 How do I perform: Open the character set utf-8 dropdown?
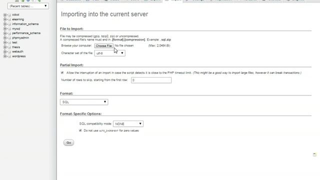tap(110, 53)
